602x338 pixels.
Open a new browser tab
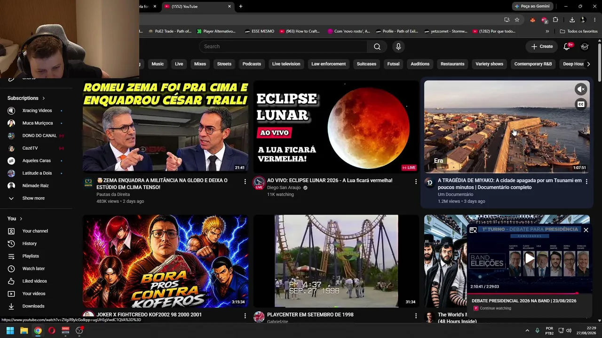tap(241, 7)
